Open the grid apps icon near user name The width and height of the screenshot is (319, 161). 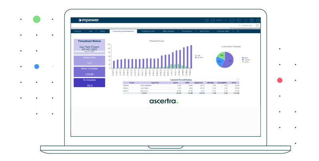tap(257, 26)
